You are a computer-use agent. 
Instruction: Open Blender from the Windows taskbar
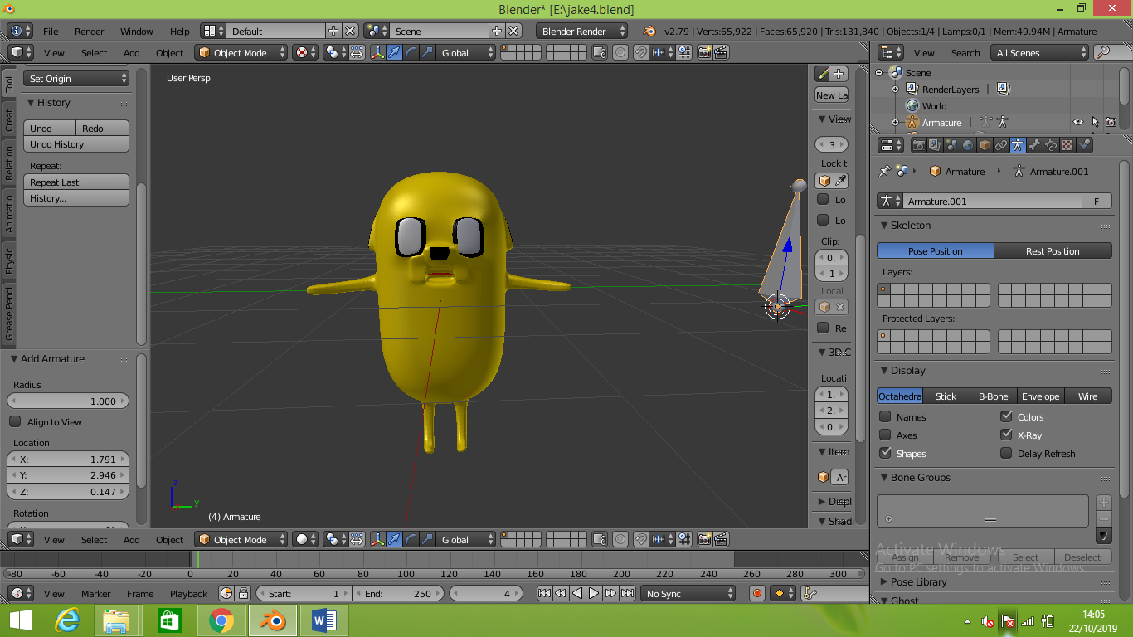272,620
